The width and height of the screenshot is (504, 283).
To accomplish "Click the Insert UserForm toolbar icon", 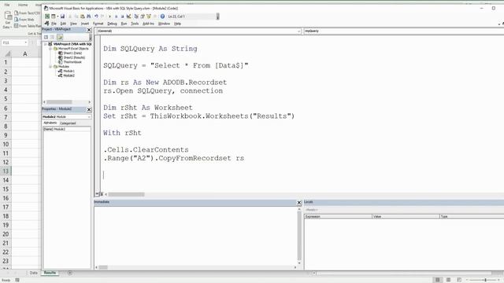I will (x=54, y=17).
